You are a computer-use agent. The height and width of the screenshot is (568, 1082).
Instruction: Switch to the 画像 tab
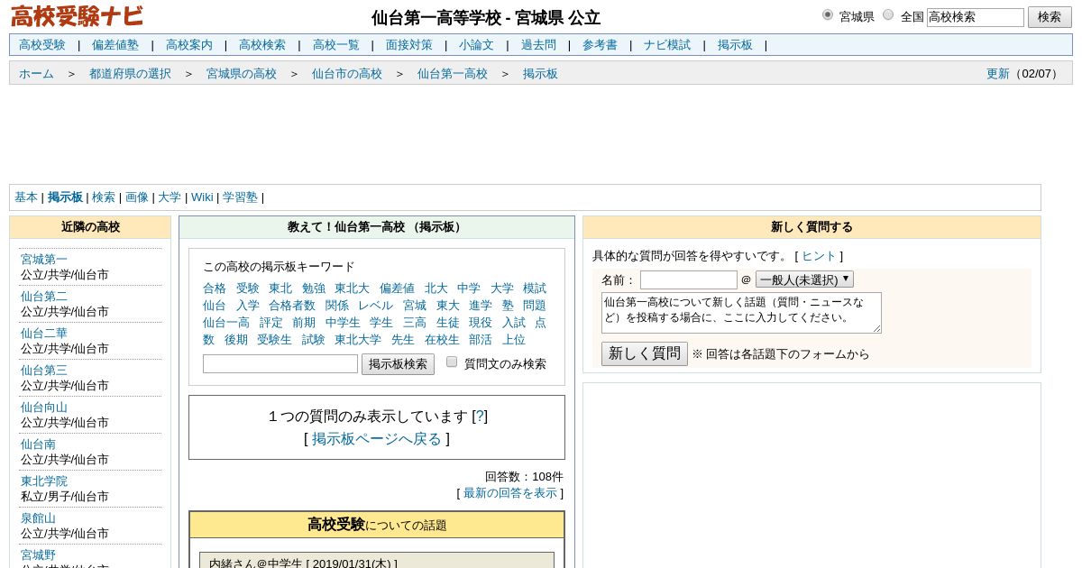pyautogui.click(x=137, y=197)
